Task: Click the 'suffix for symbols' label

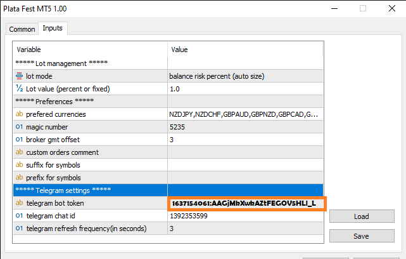Action: coord(53,165)
